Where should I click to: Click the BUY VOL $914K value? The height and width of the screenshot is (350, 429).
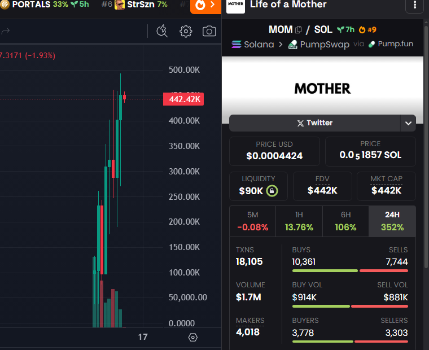tap(304, 297)
